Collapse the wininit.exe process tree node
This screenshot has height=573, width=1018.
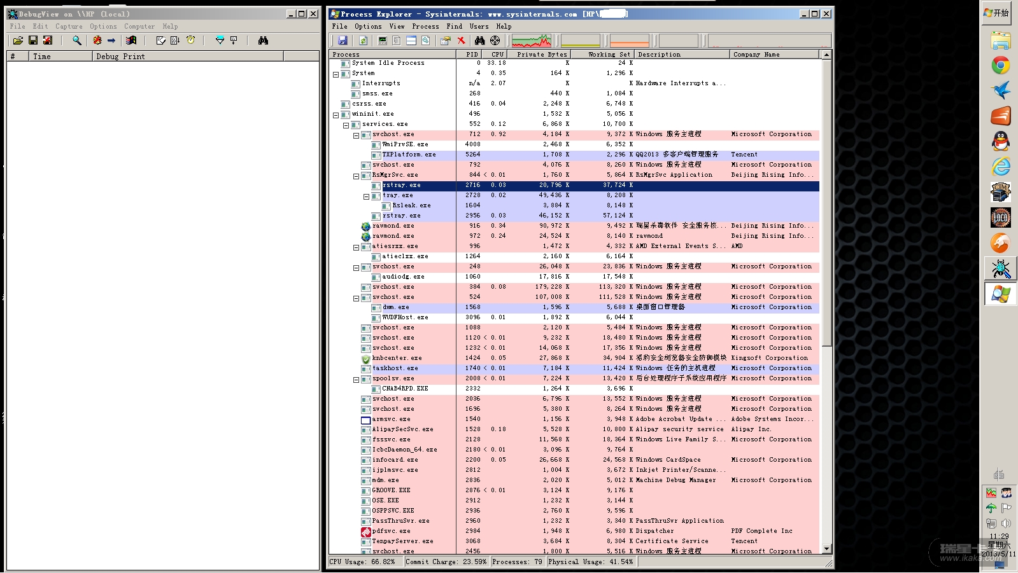point(336,115)
